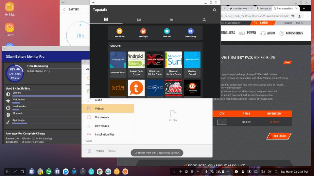Open Android Tablet Forums group
The width and height of the screenshot is (314, 176).
[x=136, y=64]
